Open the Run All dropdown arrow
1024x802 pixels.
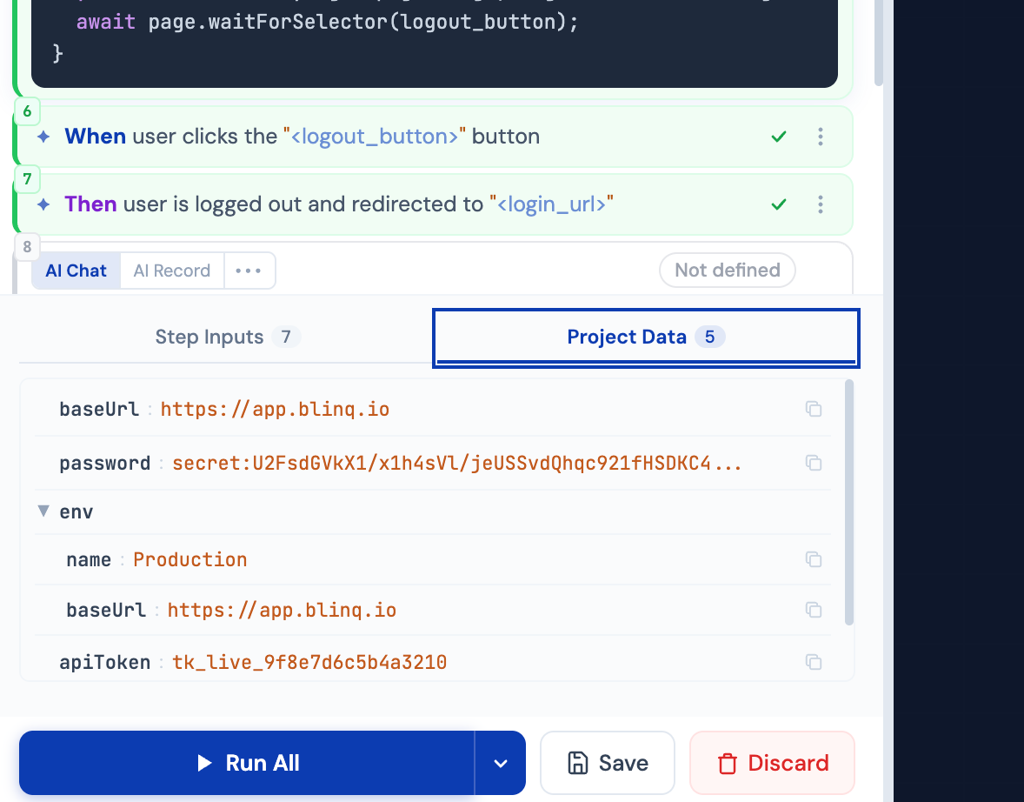(x=500, y=763)
